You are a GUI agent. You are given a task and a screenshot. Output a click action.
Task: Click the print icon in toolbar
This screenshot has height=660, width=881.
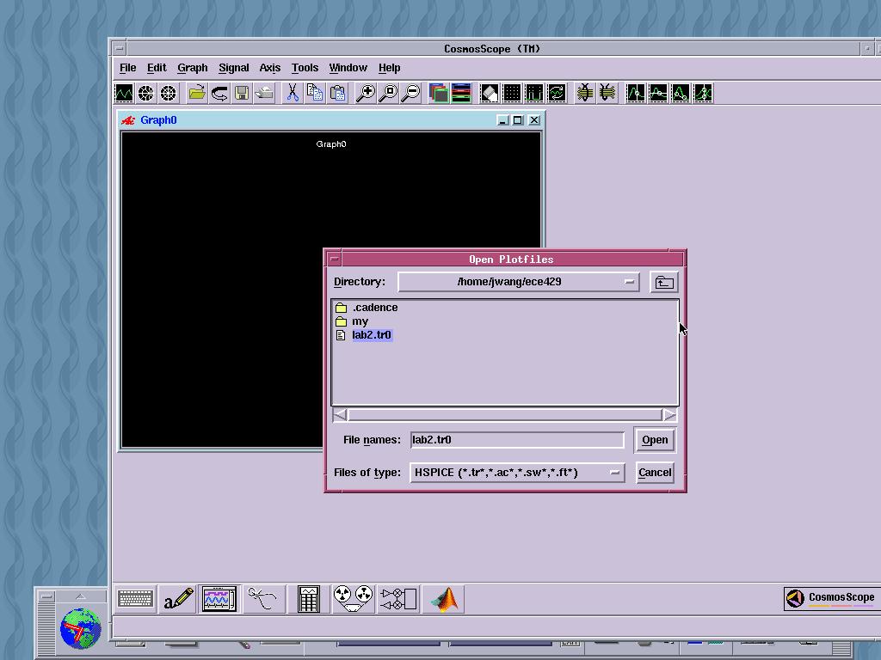coord(264,93)
